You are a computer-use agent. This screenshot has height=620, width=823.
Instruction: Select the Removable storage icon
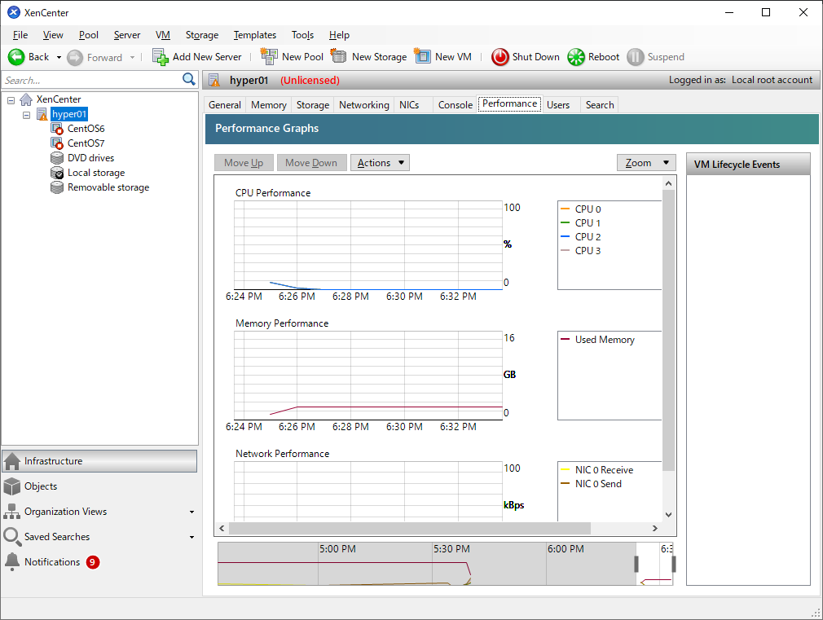pos(57,187)
